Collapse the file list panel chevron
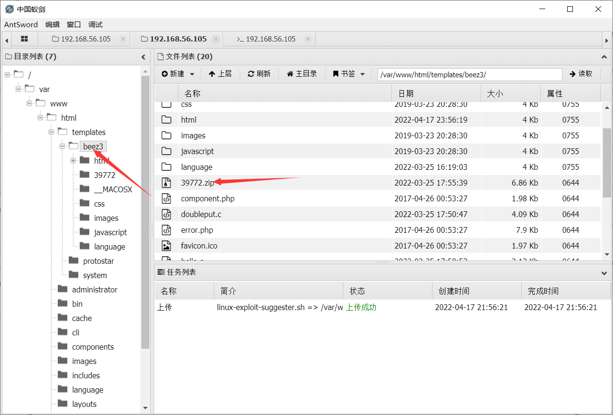Image resolution: width=613 pixels, height=415 pixels. [x=603, y=57]
